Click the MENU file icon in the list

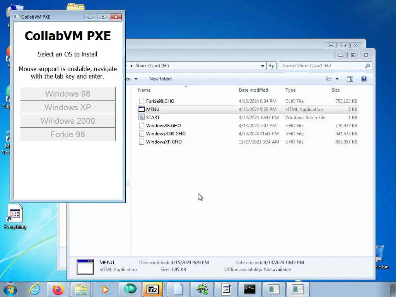pos(142,109)
